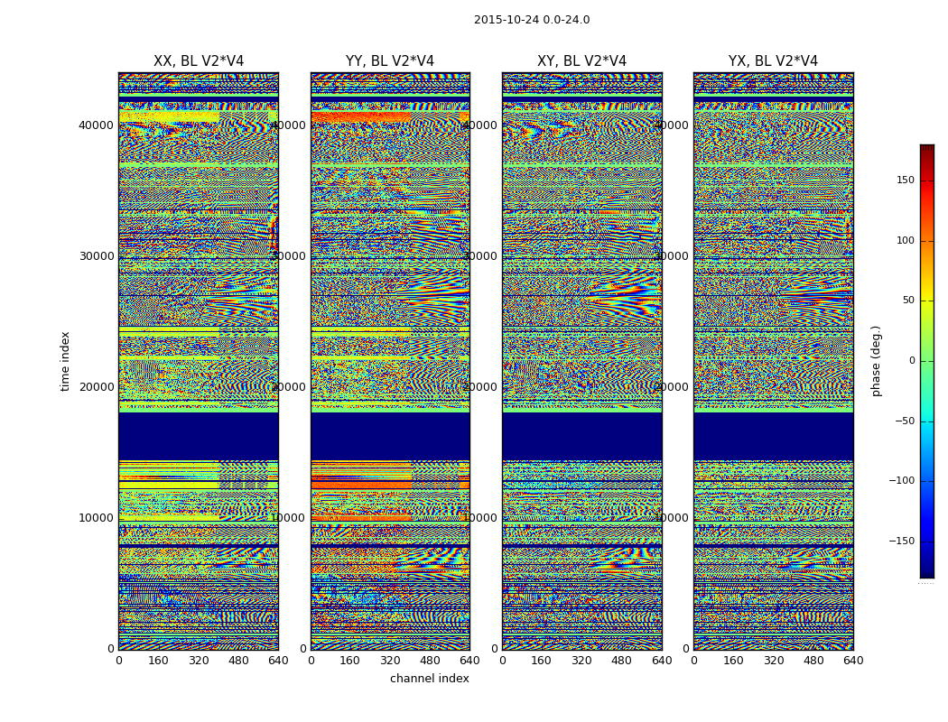Click the 'phase (deg.)' colorbar label
Image resolution: width=948 pixels, height=722 pixels.
coord(876,361)
